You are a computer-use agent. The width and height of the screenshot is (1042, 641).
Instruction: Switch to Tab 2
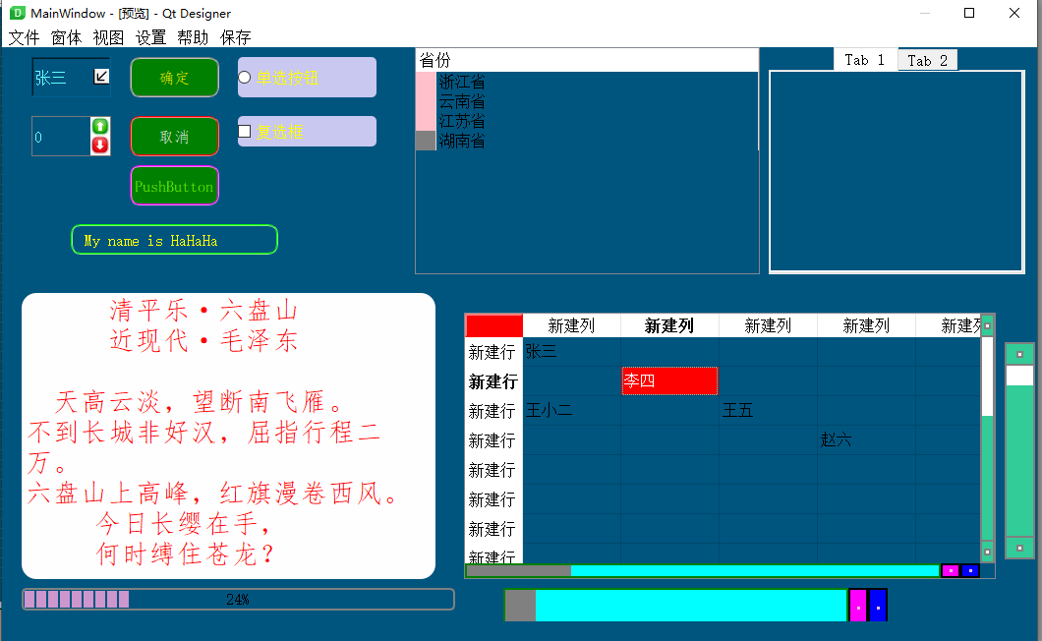click(x=928, y=61)
